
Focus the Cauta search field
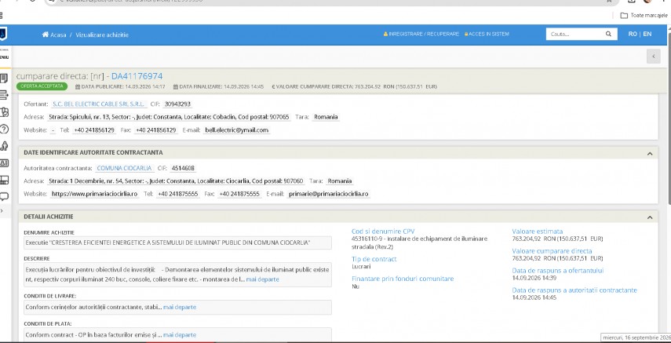[x=574, y=34]
